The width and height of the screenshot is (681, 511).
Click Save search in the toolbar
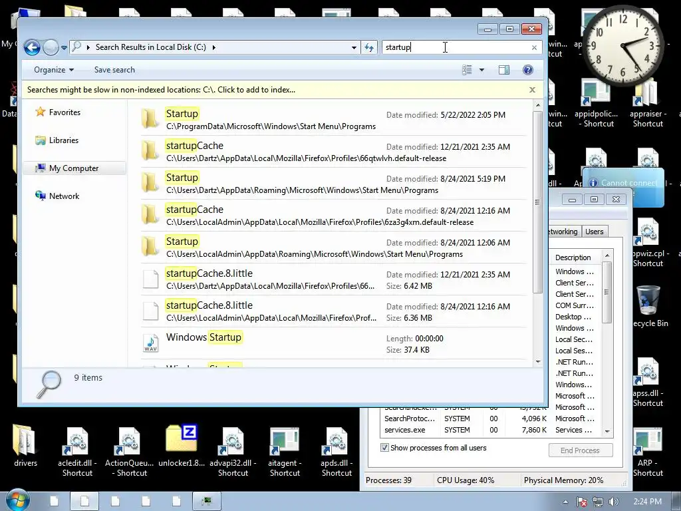[x=114, y=70]
